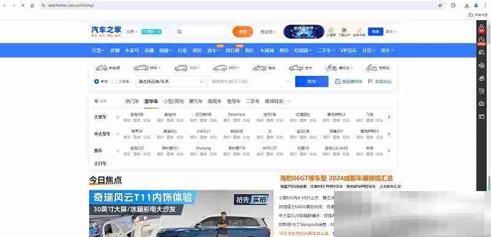Show previous cars in 跑车 row
The height and width of the screenshot is (237, 491).
pyautogui.click(x=118, y=151)
